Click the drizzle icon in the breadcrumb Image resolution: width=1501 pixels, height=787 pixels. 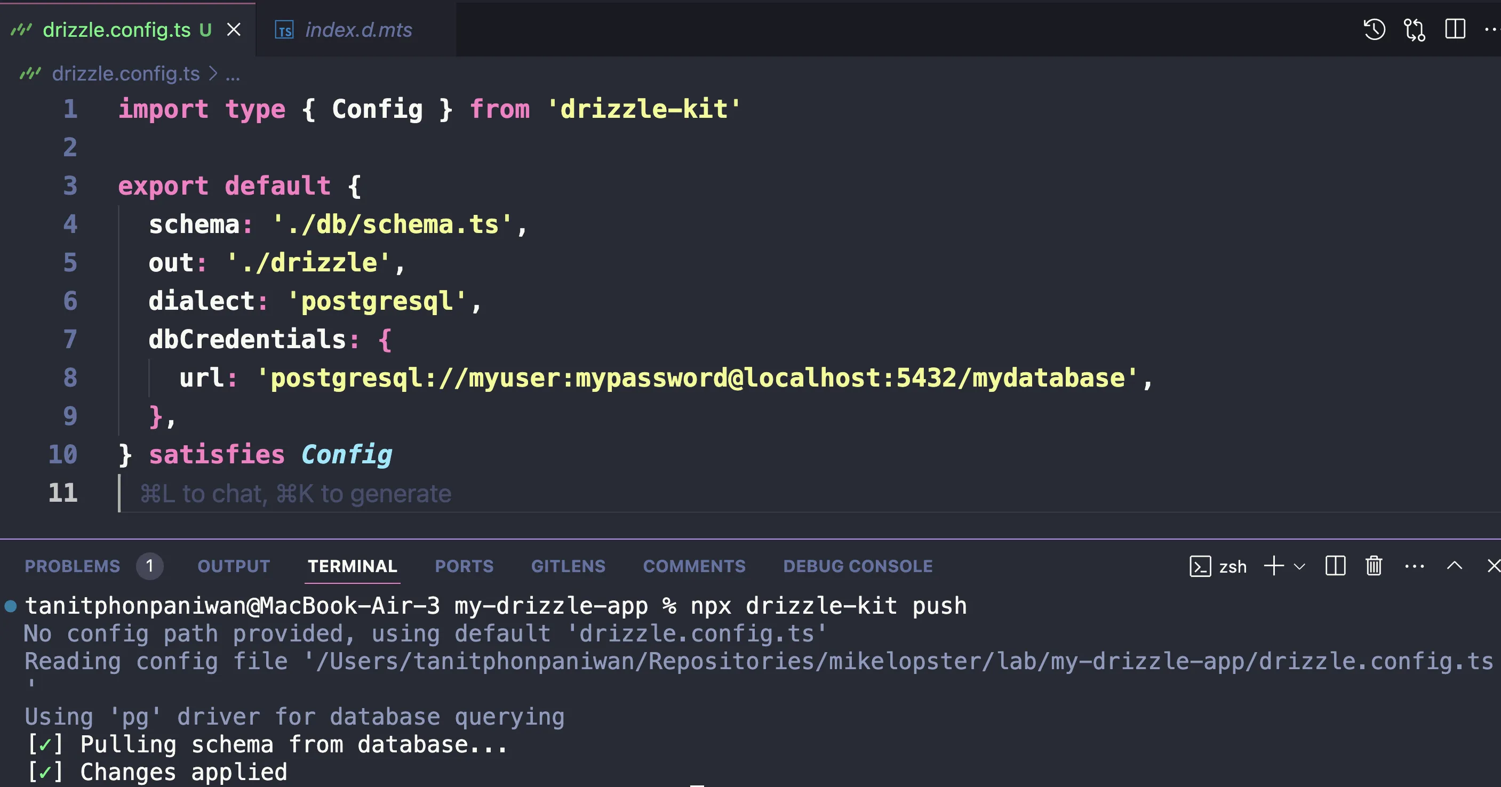(30, 74)
